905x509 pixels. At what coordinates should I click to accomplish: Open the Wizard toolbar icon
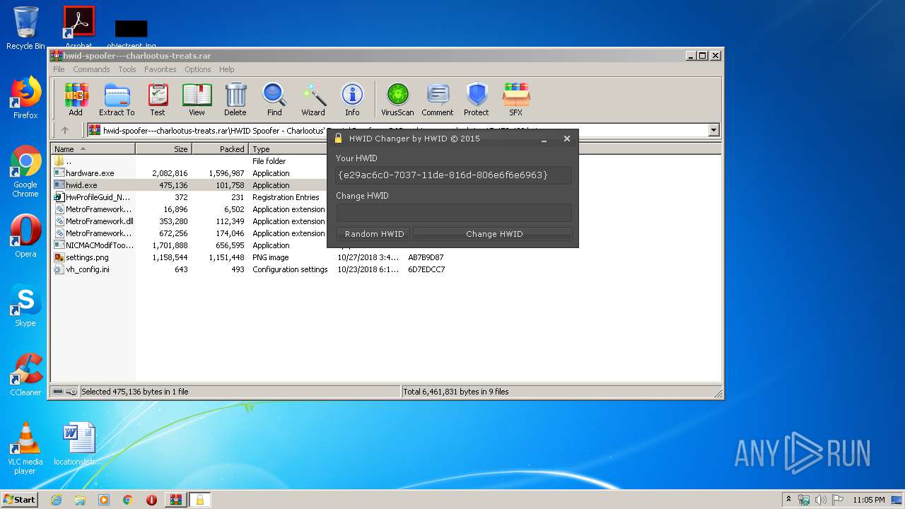tap(313, 99)
